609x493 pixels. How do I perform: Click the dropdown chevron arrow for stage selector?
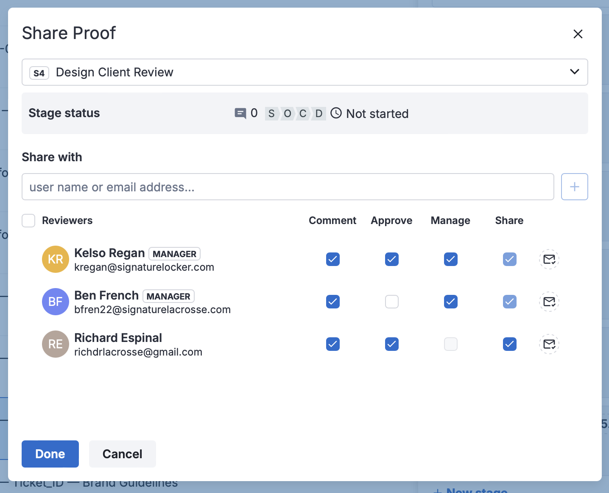click(x=574, y=72)
